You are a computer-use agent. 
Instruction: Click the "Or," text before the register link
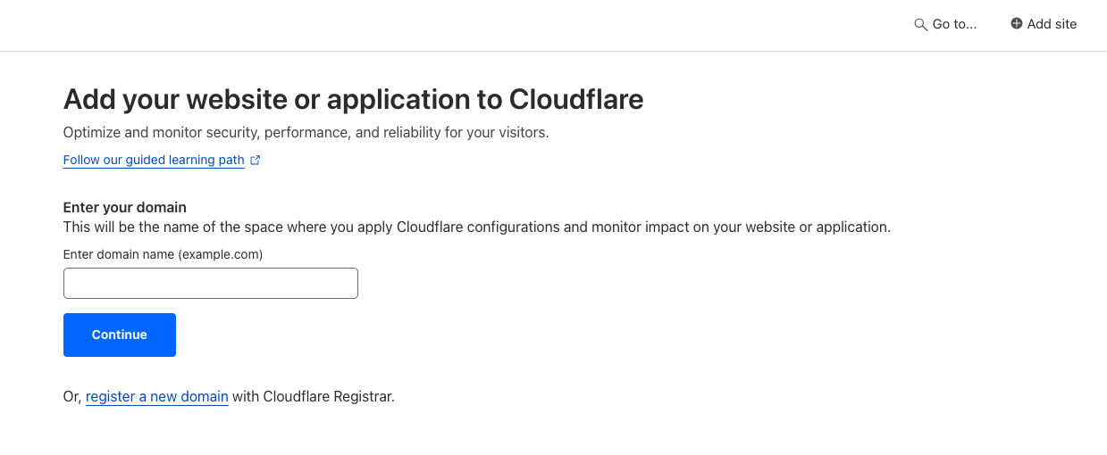point(72,396)
